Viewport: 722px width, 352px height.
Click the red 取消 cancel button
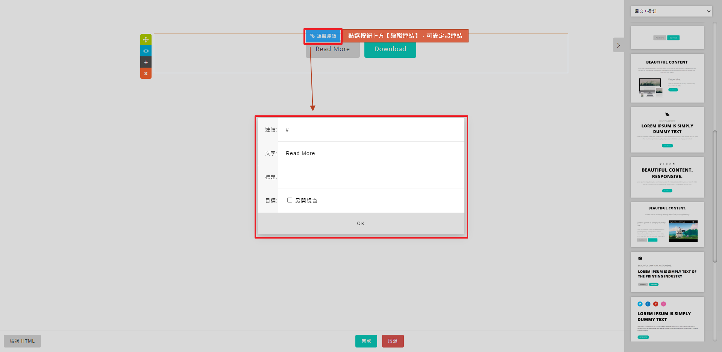tap(393, 341)
